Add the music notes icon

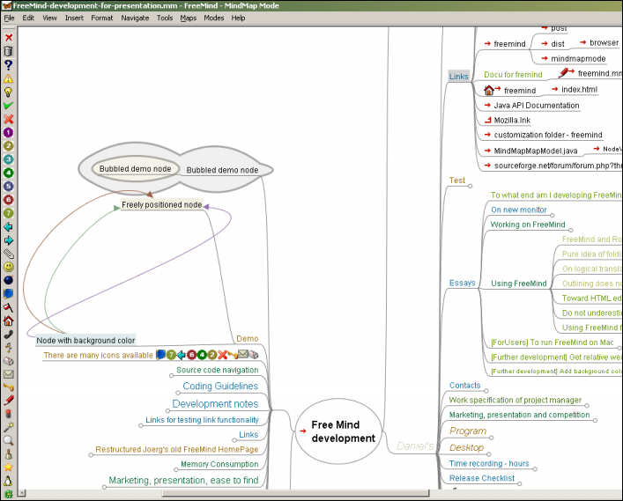(8, 348)
